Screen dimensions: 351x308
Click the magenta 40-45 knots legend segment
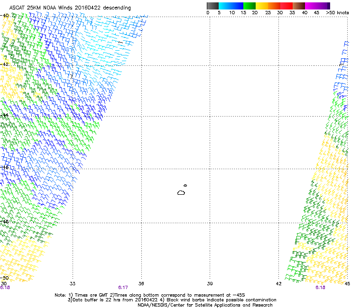coord(311,6)
